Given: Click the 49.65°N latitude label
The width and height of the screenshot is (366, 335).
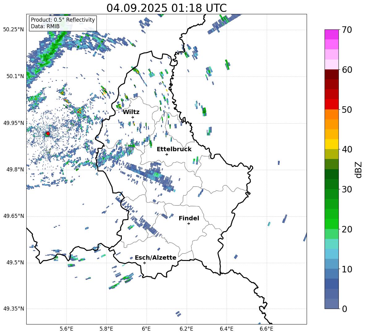Looking at the screenshot, I should point(14,216).
